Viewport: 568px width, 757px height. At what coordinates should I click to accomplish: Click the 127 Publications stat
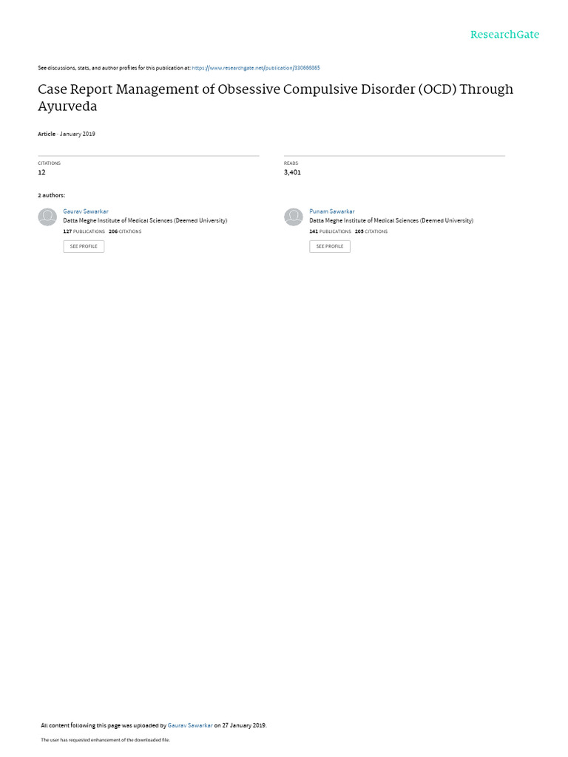coord(84,231)
